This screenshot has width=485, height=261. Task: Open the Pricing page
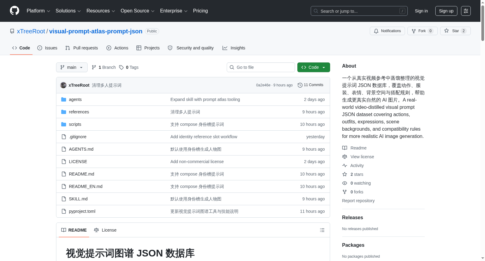click(200, 11)
